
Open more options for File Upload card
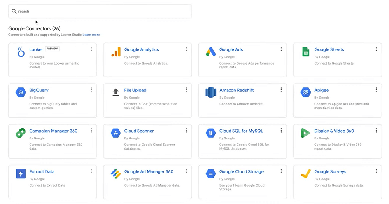pyautogui.click(x=186, y=90)
